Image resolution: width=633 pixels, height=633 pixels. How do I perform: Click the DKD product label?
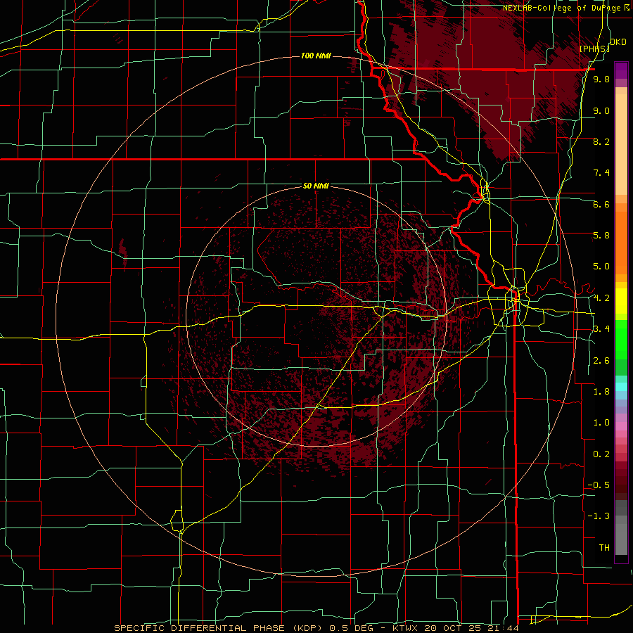(x=618, y=42)
